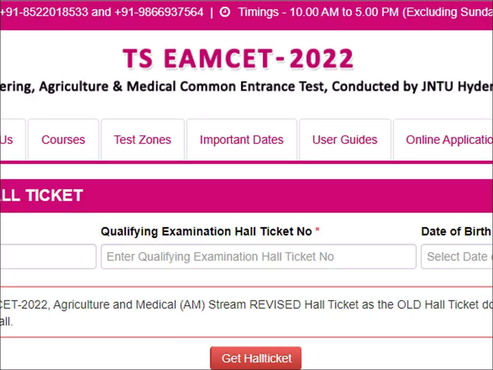Screen dimensions: 493x370
Task: Focus the partially visible leftmost input field
Action: click(x=47, y=257)
